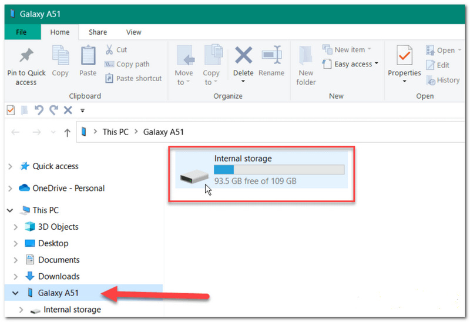This screenshot has height=322, width=470.
Task: Click the New folder icon
Action: [x=305, y=56]
